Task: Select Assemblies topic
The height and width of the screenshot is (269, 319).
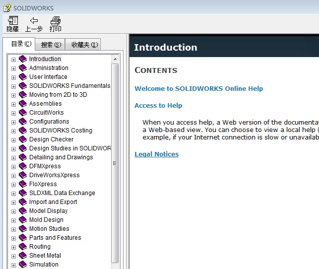Action: [x=46, y=104]
